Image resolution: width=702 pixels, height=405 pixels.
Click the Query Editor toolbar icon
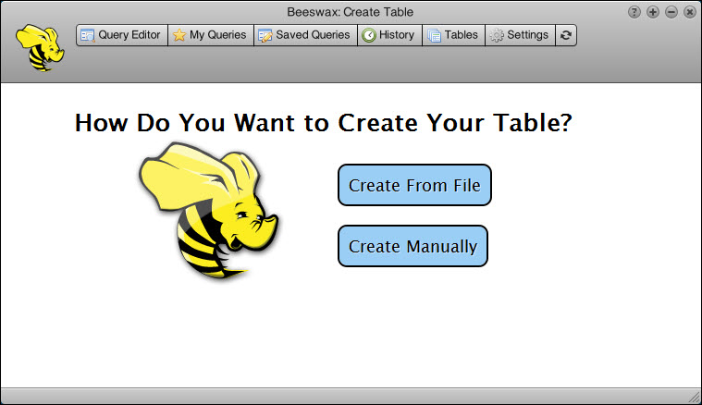pyautogui.click(x=88, y=35)
